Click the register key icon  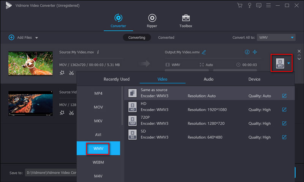[250, 5]
